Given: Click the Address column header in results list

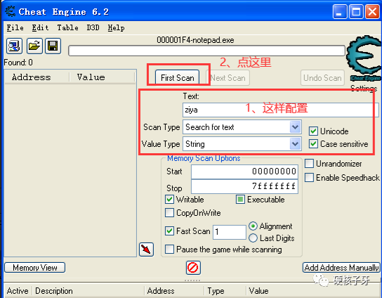Looking at the screenshot, I should 37,77.
